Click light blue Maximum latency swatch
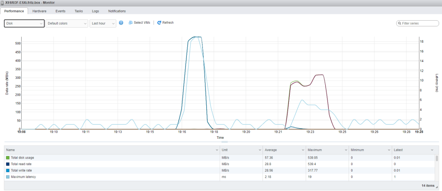The width and height of the screenshot is (442, 191). 8,177
